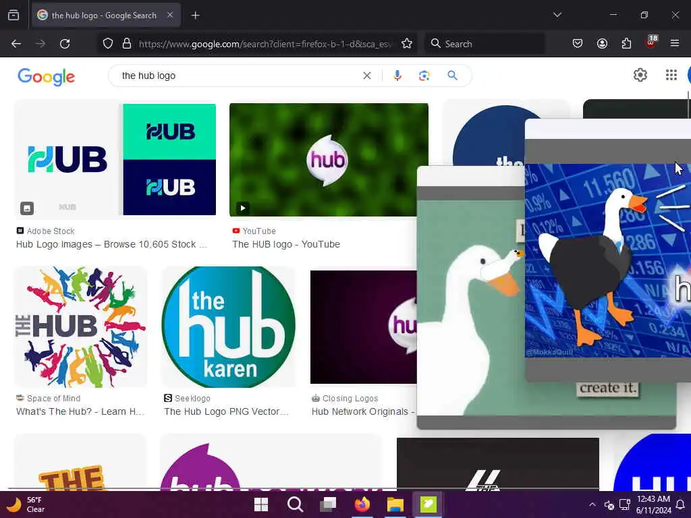The image size is (691, 518).
Task: Open 'the hub karen' circle logo thumbnail
Action: coord(228,327)
